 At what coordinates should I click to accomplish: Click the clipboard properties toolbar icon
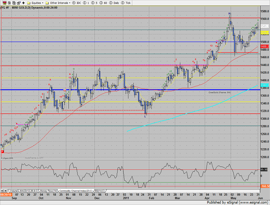tap(19, 3)
